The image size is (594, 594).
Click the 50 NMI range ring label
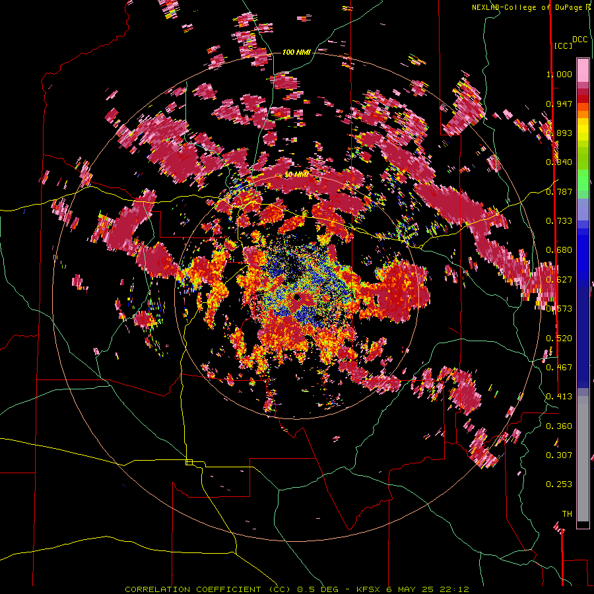point(296,175)
